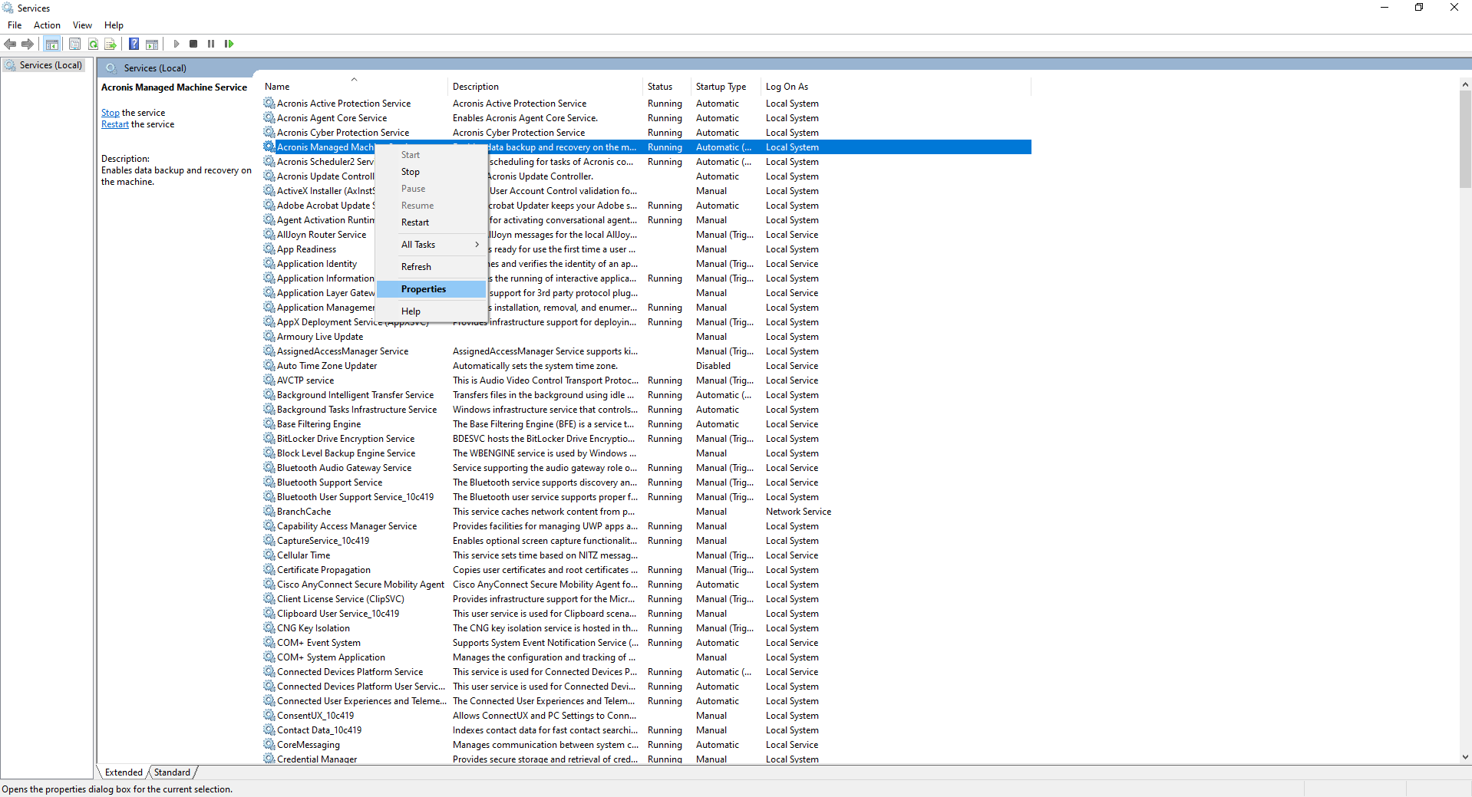Image resolution: width=1472 pixels, height=797 pixels.
Task: Select the Acronis Agent Core Service row
Action: pyautogui.click(x=646, y=118)
